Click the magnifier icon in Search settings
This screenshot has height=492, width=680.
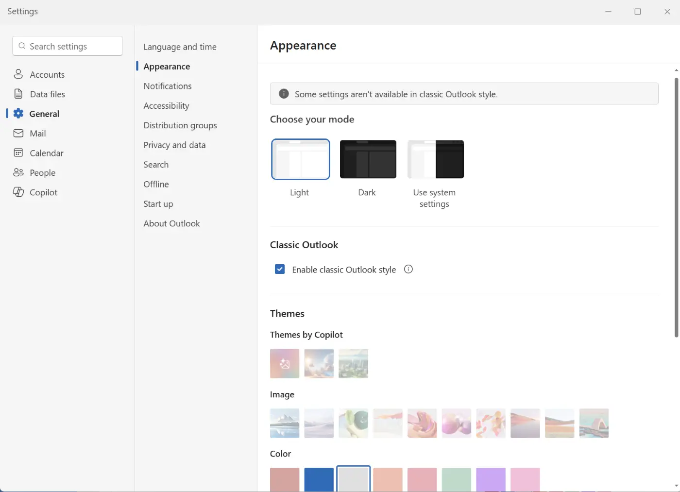tap(22, 46)
